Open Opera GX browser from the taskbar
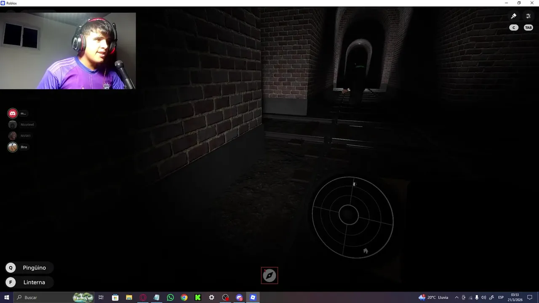The height and width of the screenshot is (303, 539). point(143,298)
